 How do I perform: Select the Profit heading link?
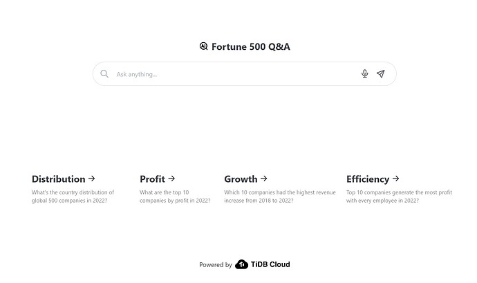[x=152, y=179]
